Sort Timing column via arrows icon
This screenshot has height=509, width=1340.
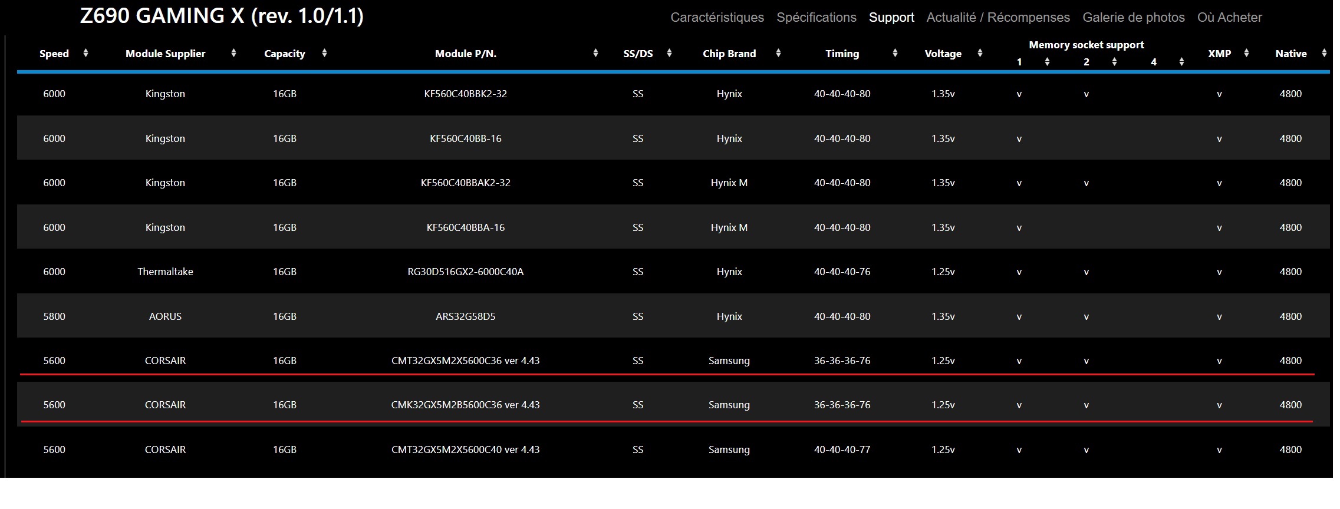[895, 53]
